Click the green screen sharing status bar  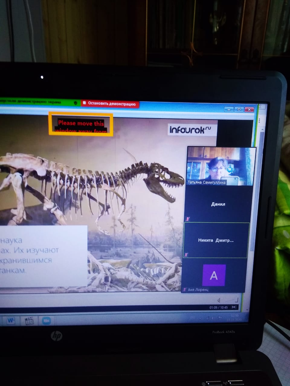pyautogui.click(x=36, y=102)
